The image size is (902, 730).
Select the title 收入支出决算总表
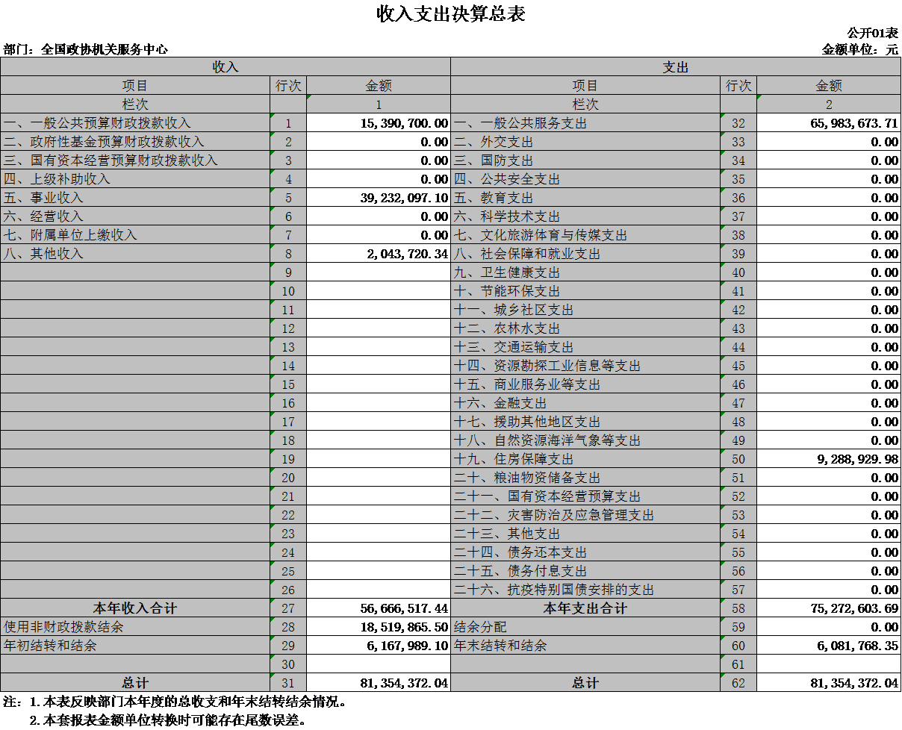[451, 13]
